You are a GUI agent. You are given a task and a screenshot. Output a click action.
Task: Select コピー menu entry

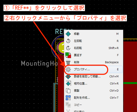pyautogui.click(x=93, y=105)
